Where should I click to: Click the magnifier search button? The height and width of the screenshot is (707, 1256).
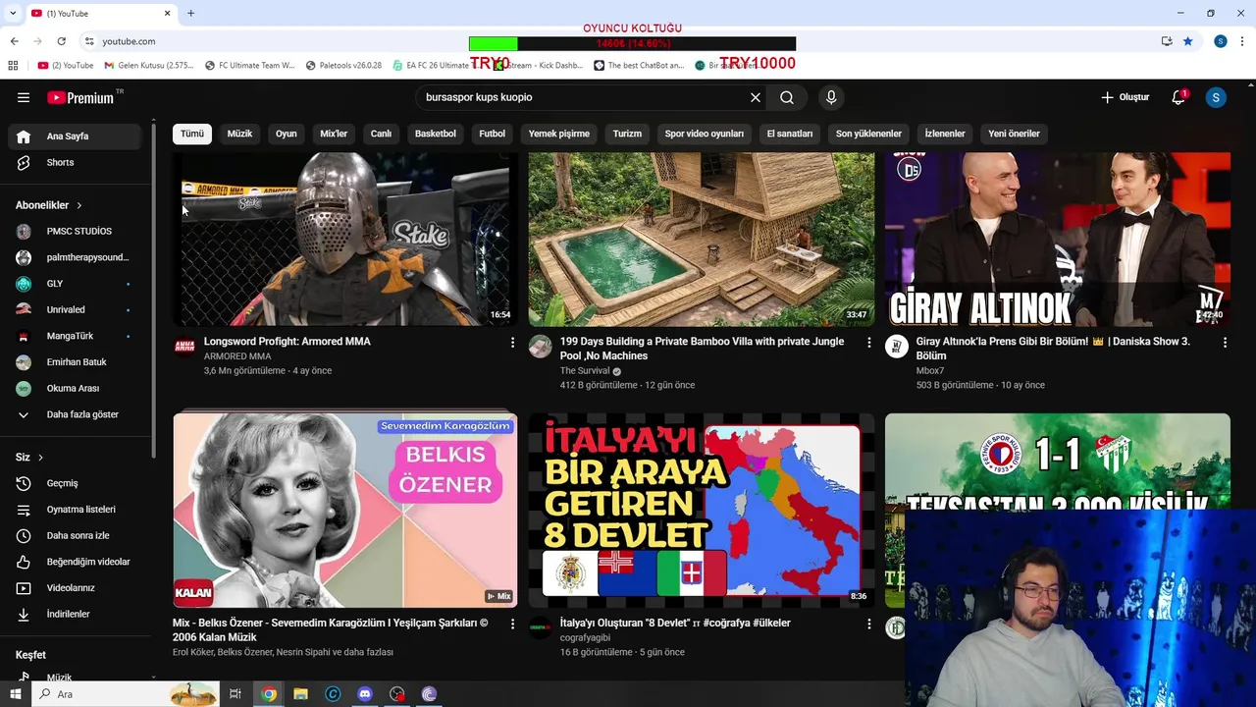(x=787, y=97)
